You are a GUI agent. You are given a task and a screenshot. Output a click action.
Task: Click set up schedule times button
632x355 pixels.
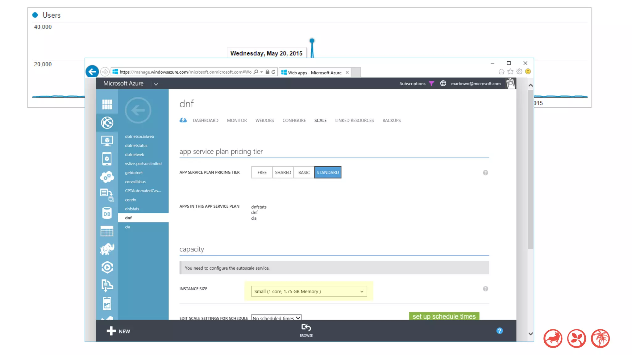point(444,316)
